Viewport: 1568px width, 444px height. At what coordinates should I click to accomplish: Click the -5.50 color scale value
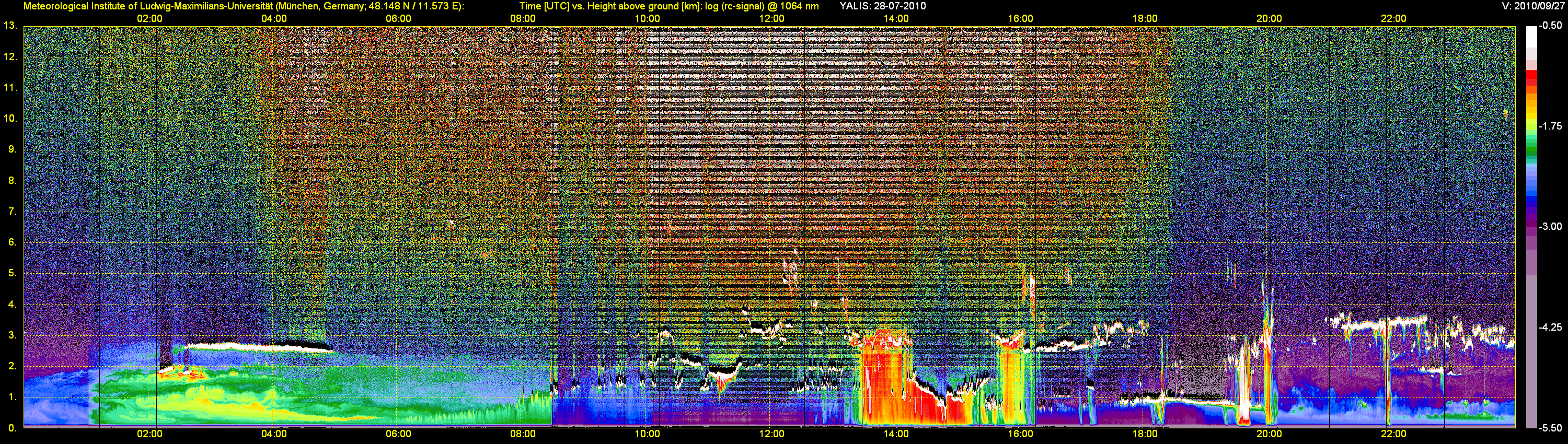(x=1551, y=428)
